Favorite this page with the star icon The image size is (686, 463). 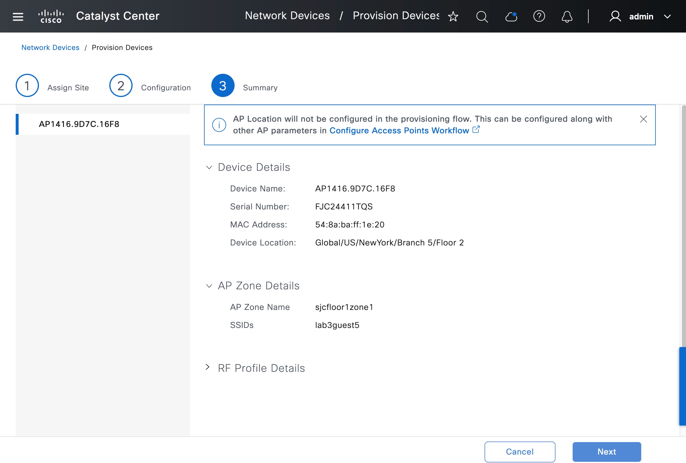[453, 17]
